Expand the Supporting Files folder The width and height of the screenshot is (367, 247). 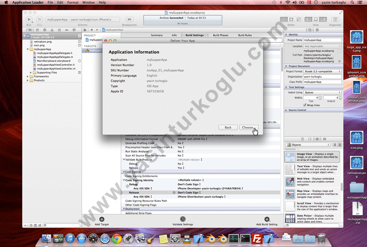point(31,72)
